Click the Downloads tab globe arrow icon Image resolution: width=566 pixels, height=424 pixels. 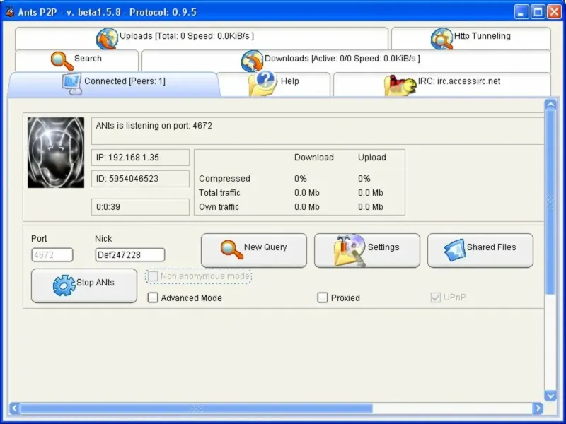pyautogui.click(x=252, y=61)
